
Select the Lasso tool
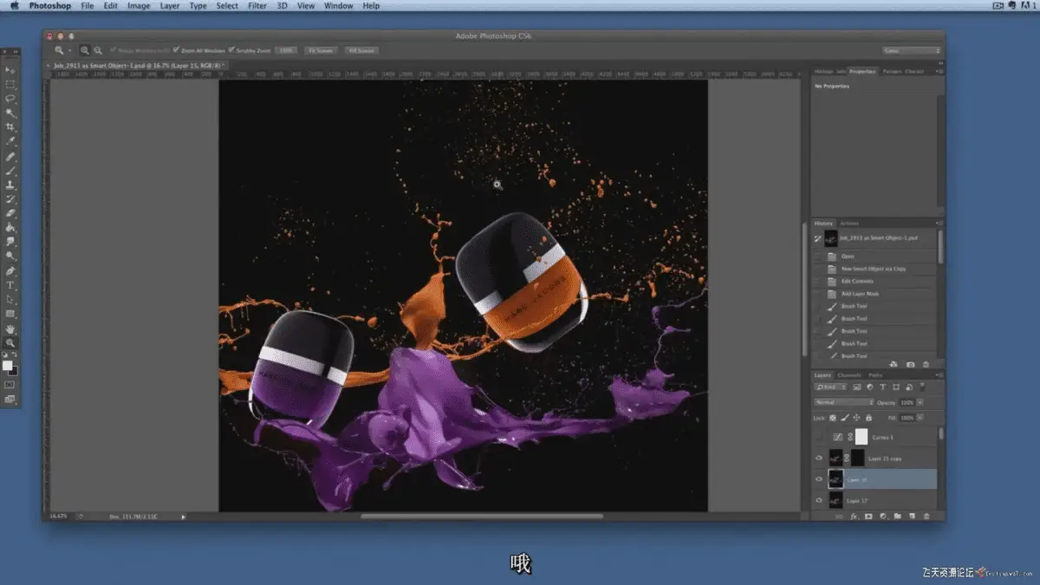(10, 99)
